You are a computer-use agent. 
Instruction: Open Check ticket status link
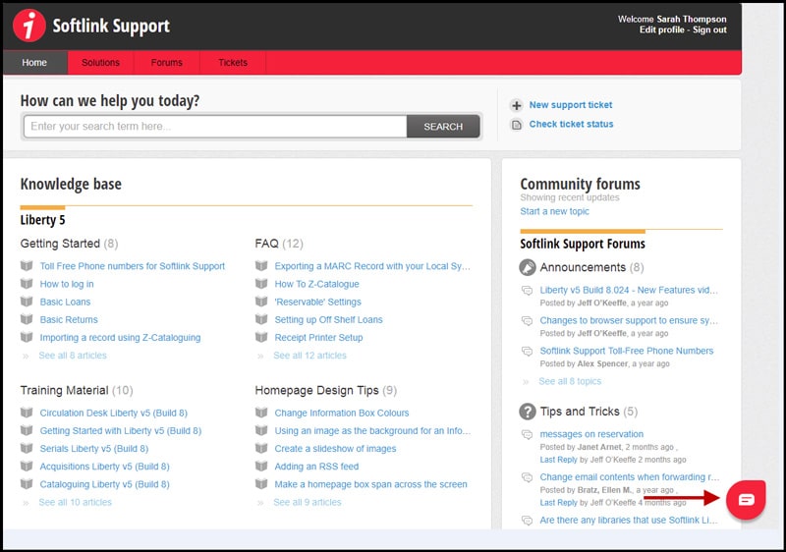click(572, 124)
